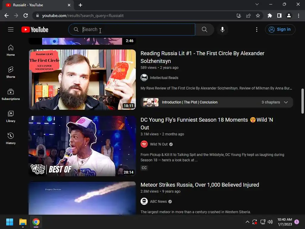The width and height of the screenshot is (305, 229).
Task: Open the Chrome extensions puzzle icon
Action: click(x=270, y=16)
